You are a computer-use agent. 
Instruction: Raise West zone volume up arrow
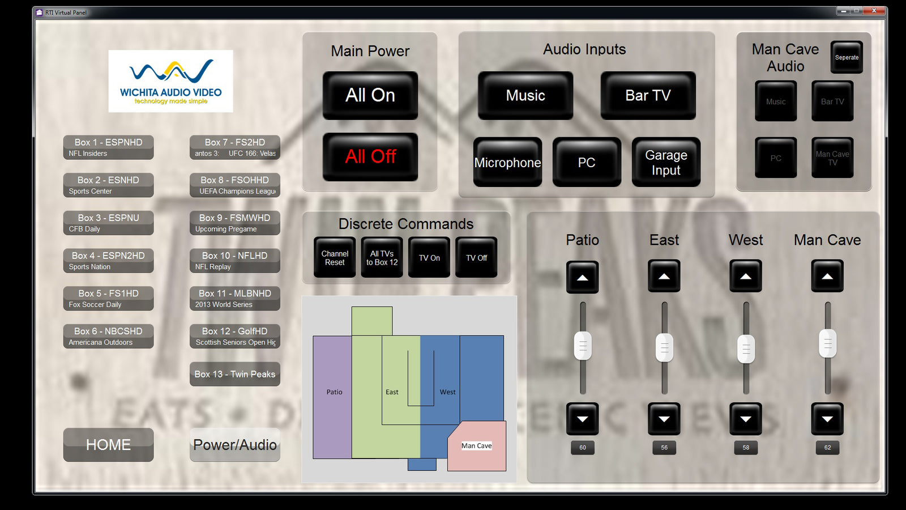point(746,276)
